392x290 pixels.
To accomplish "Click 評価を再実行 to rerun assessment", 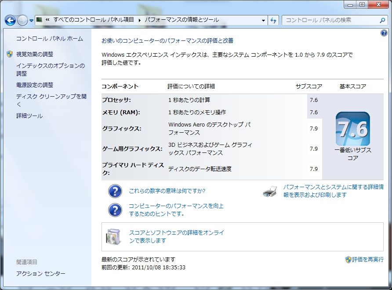I will tap(368, 260).
